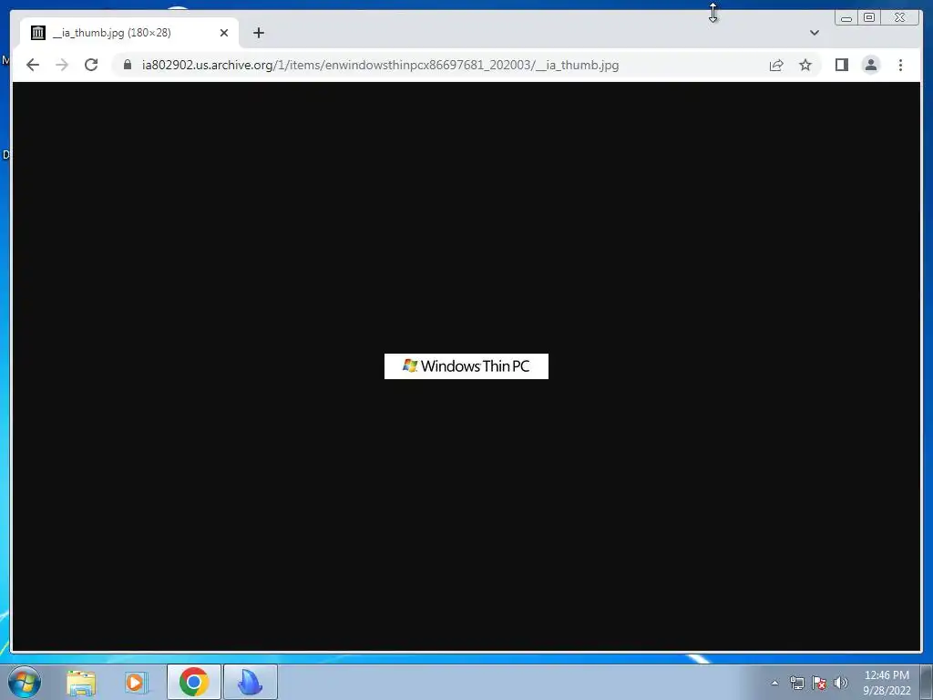The width and height of the screenshot is (933, 700).
Task: Select the __ia_thumb.jpg tab
Action: [x=129, y=33]
